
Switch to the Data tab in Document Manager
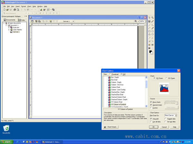pyautogui.click(x=22, y=20)
